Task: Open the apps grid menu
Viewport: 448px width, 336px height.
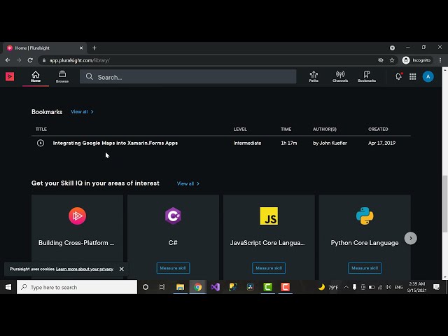Action: pos(412,76)
